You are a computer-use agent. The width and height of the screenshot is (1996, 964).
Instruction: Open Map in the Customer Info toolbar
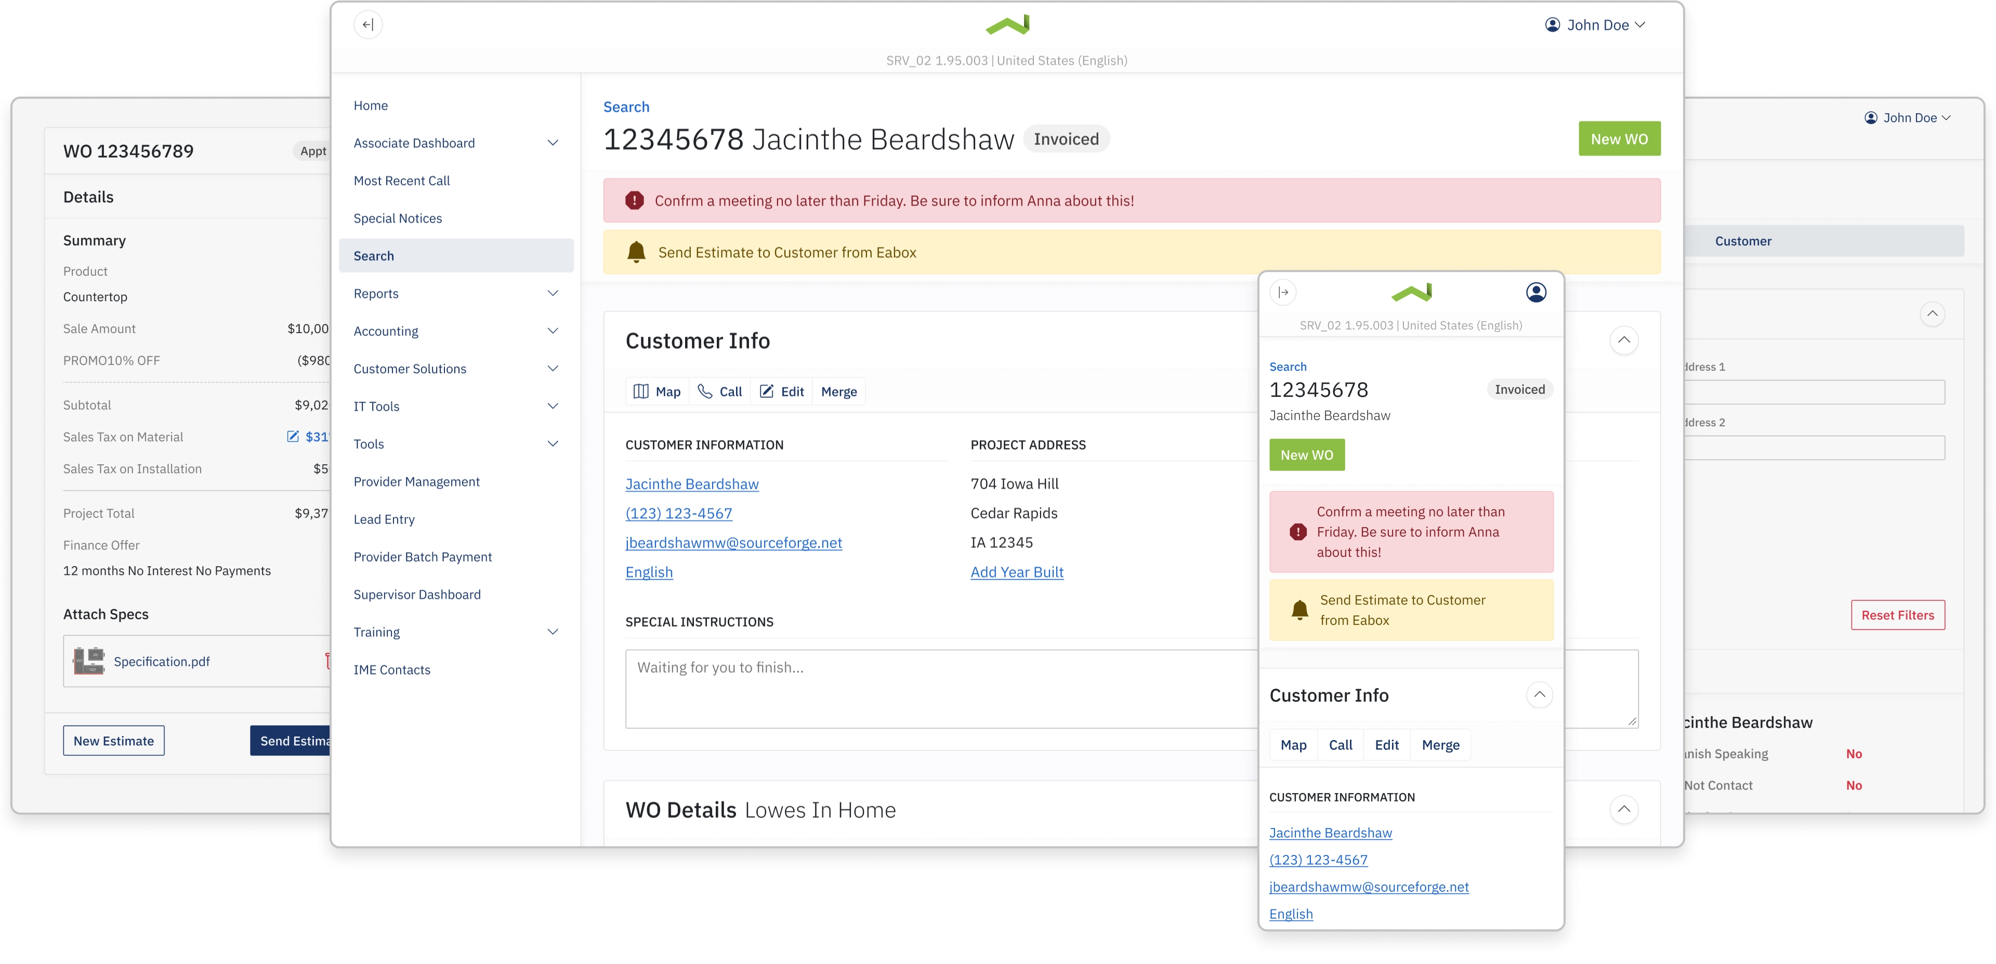pyautogui.click(x=657, y=392)
